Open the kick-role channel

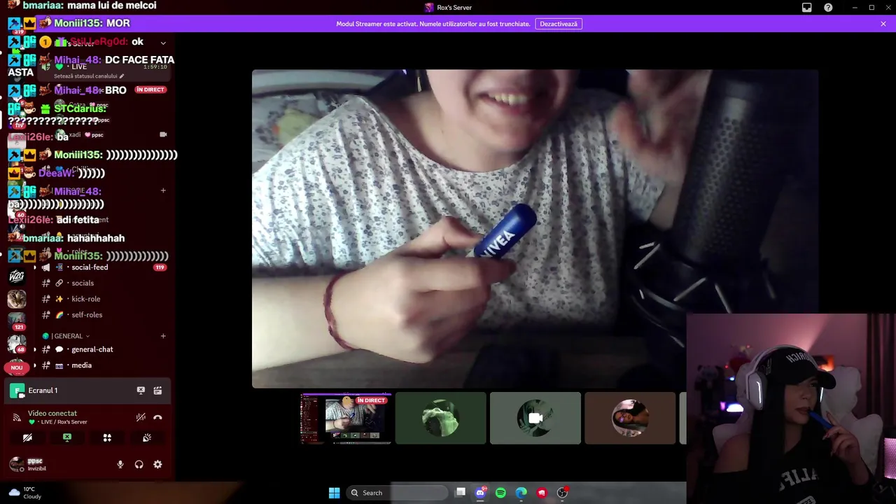(85, 299)
